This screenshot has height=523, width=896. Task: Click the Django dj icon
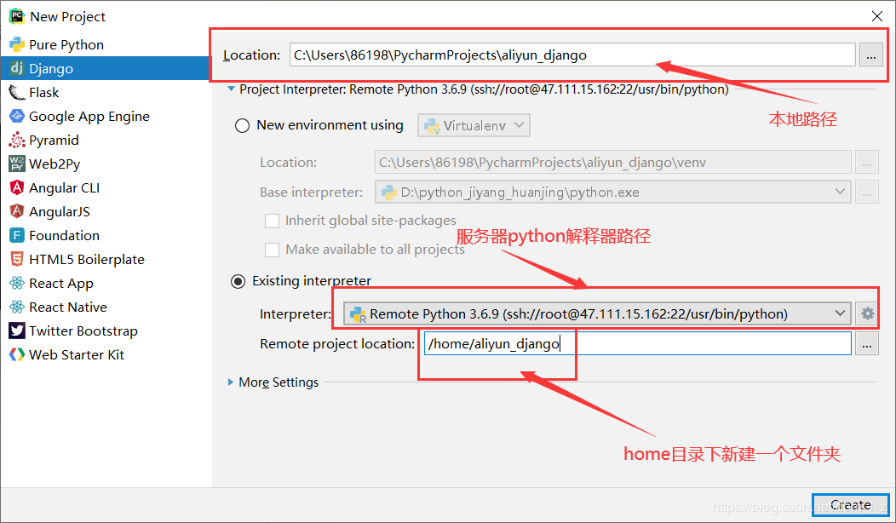(x=16, y=69)
